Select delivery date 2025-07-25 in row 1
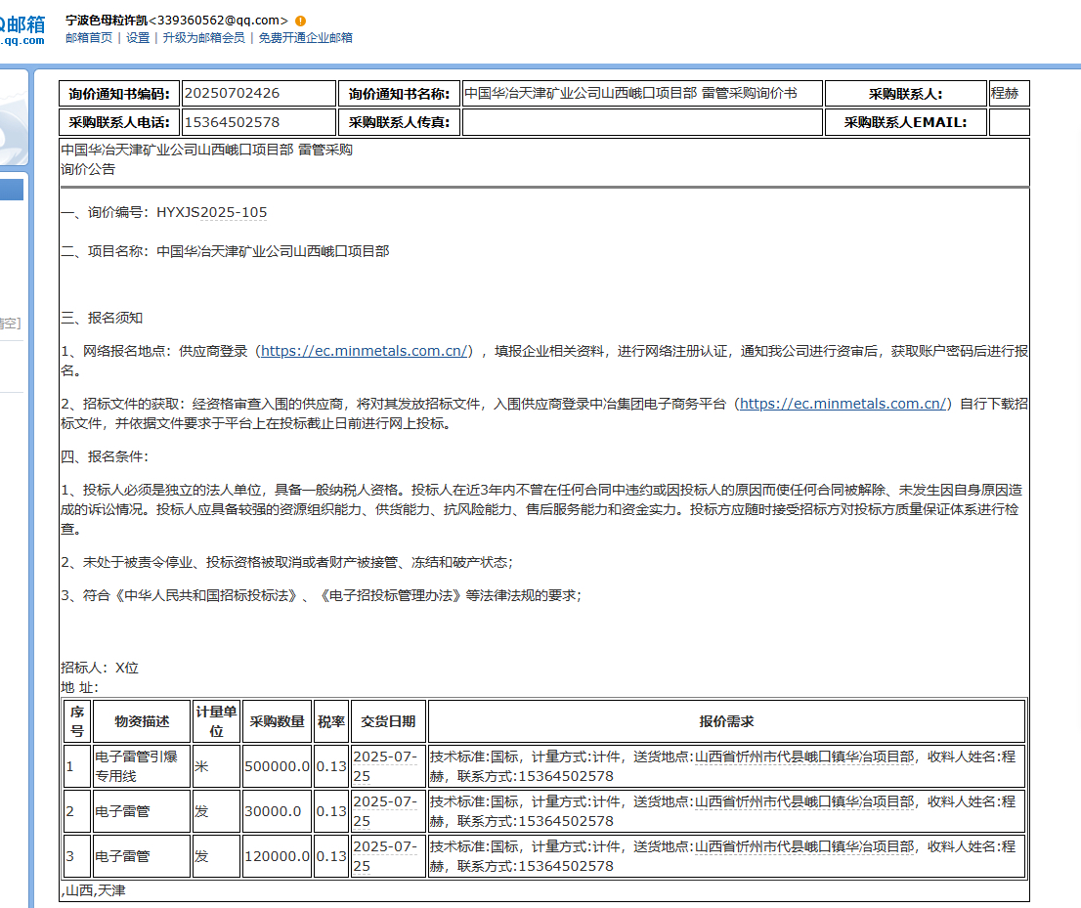The height and width of the screenshot is (908, 1081). pos(388,766)
